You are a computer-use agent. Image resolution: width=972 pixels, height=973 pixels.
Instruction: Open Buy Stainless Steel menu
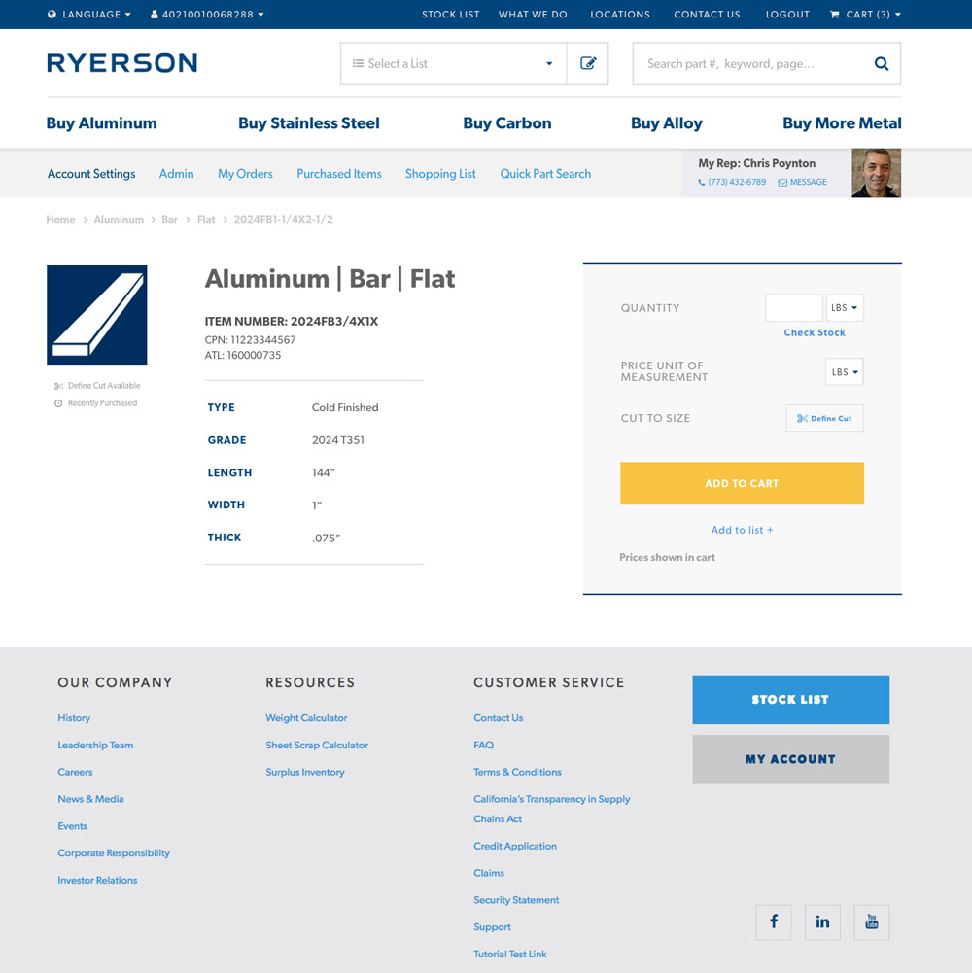(308, 122)
